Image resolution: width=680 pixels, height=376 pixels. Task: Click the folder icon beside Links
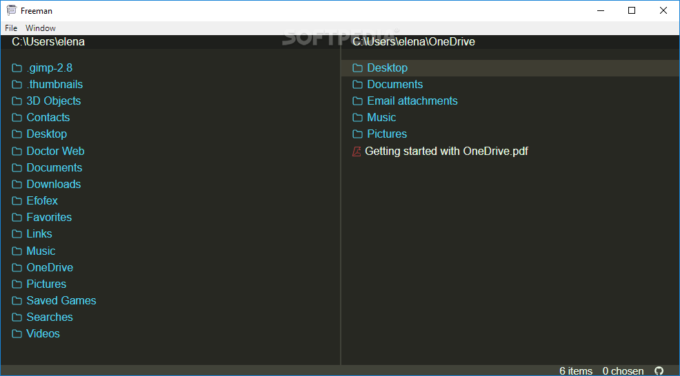point(17,234)
